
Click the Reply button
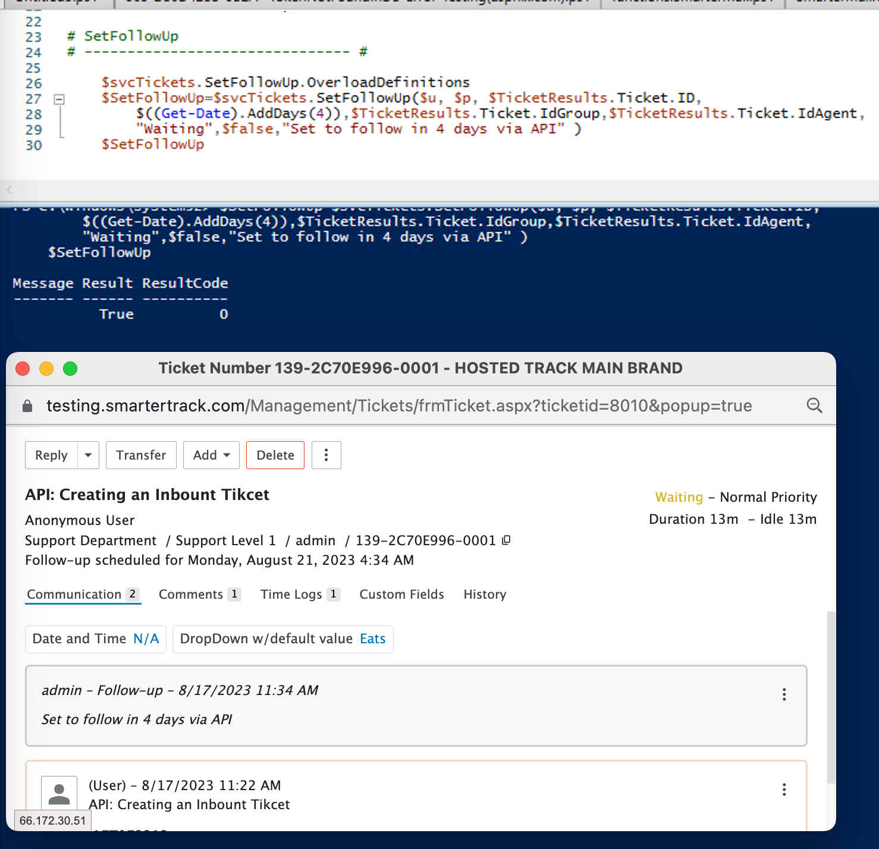[51, 455]
